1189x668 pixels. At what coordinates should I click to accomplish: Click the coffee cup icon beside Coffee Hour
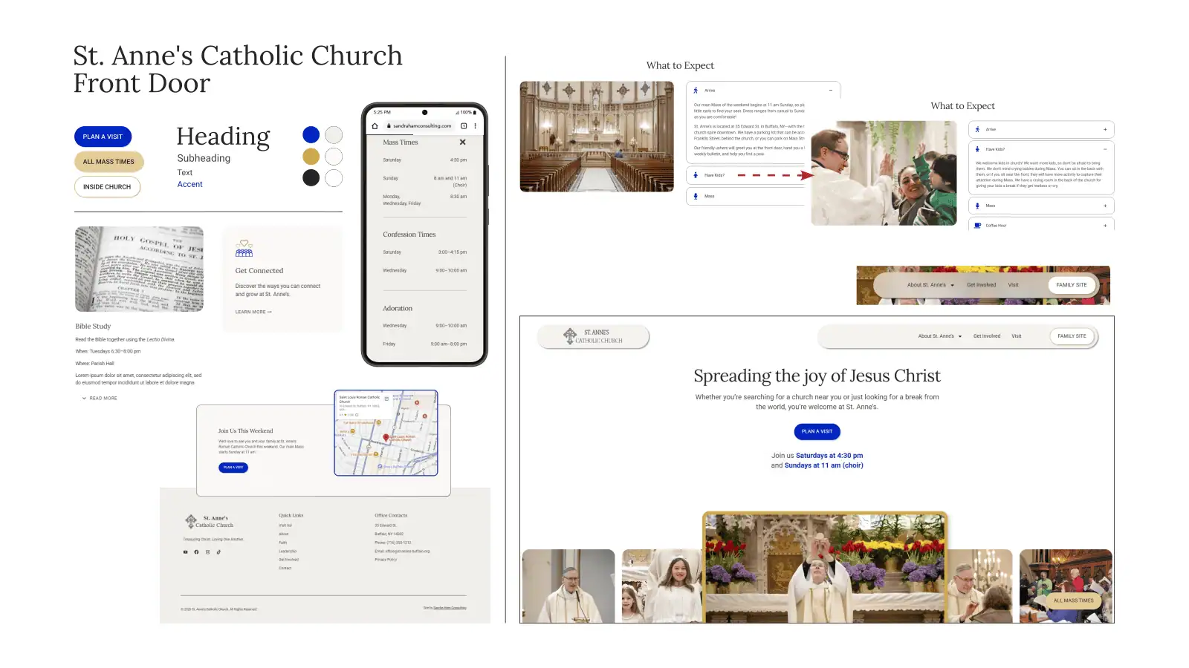978,225
